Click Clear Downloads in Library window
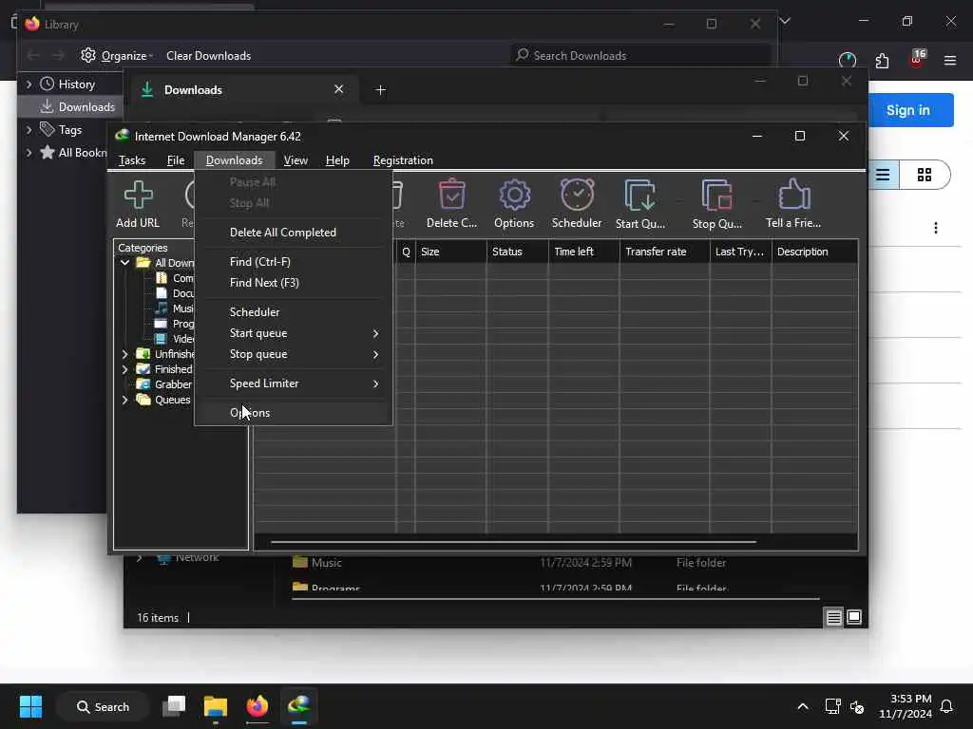 coord(208,56)
